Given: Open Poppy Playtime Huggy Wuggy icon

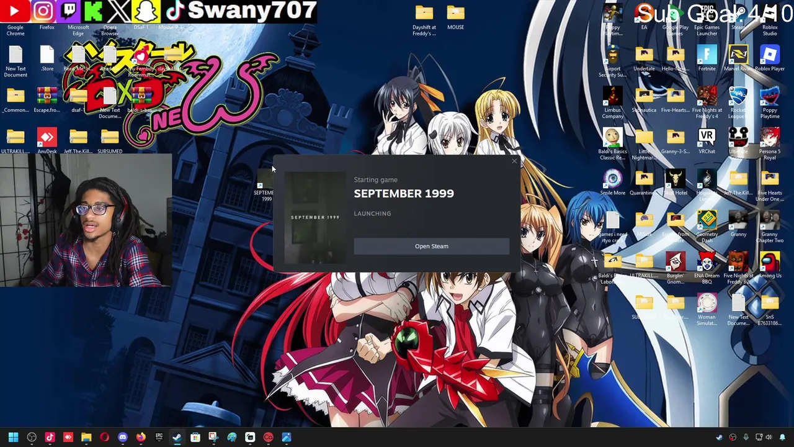Looking at the screenshot, I should pyautogui.click(x=770, y=102).
